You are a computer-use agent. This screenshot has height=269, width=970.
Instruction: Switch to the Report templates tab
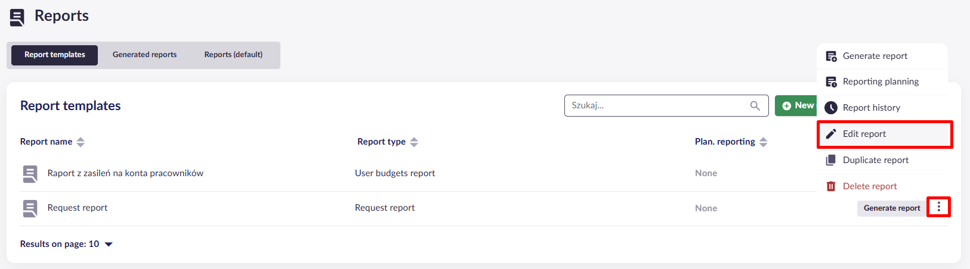coord(55,55)
